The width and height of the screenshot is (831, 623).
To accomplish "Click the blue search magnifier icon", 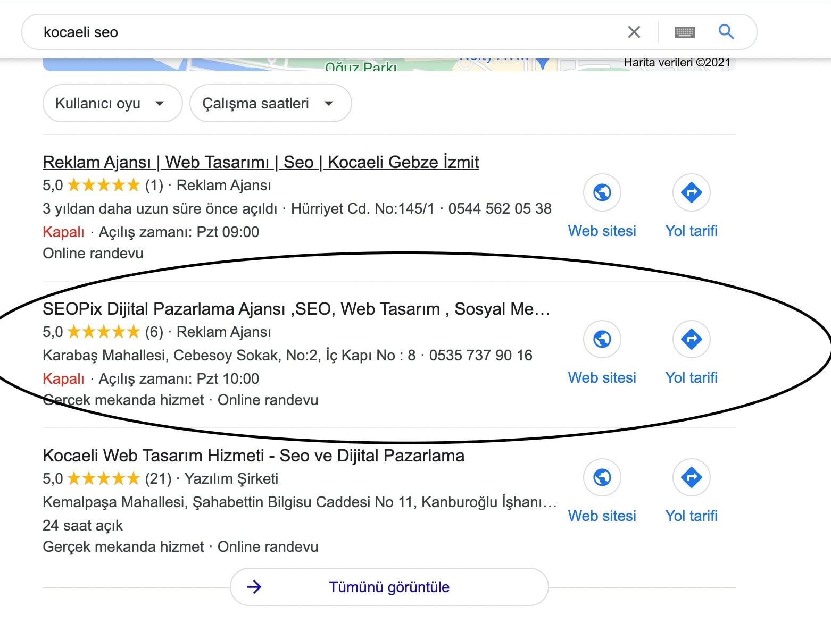I will point(726,32).
